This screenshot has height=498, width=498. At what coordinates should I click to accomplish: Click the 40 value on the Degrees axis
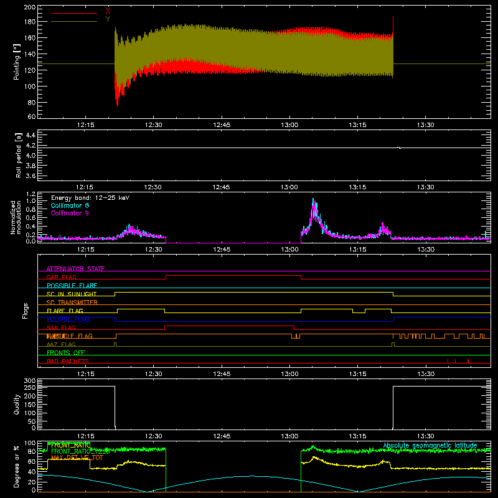tap(32, 472)
